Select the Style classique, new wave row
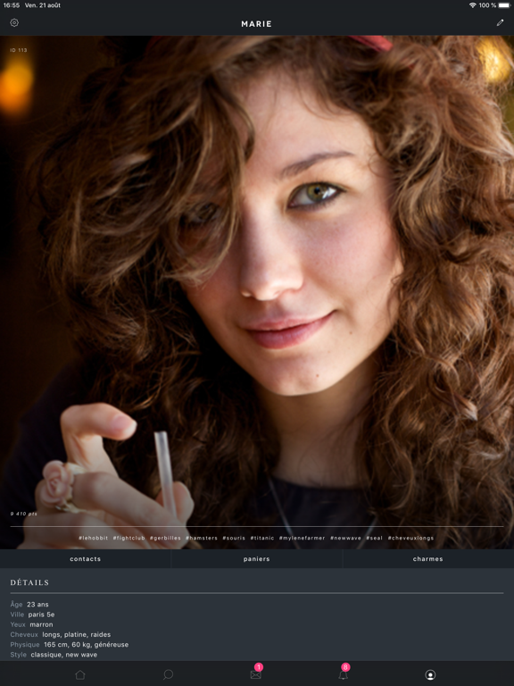Viewport: 514px width, 686px height. (x=54, y=655)
